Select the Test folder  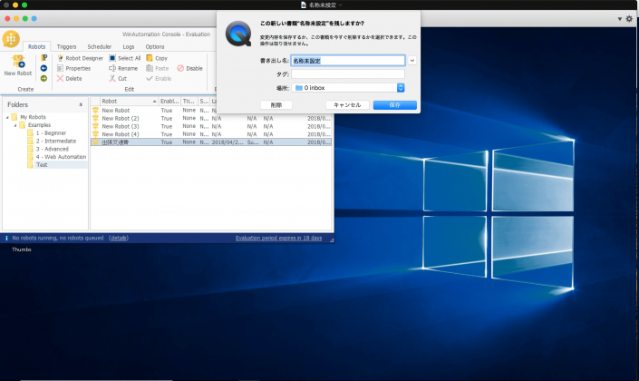[x=42, y=165]
